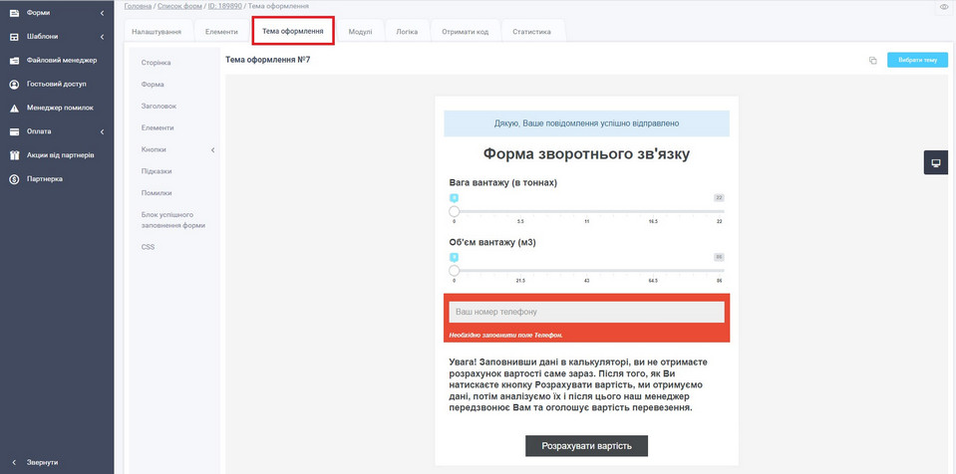Select Елементи in theme settings list
This screenshot has height=474, width=956.
[158, 127]
